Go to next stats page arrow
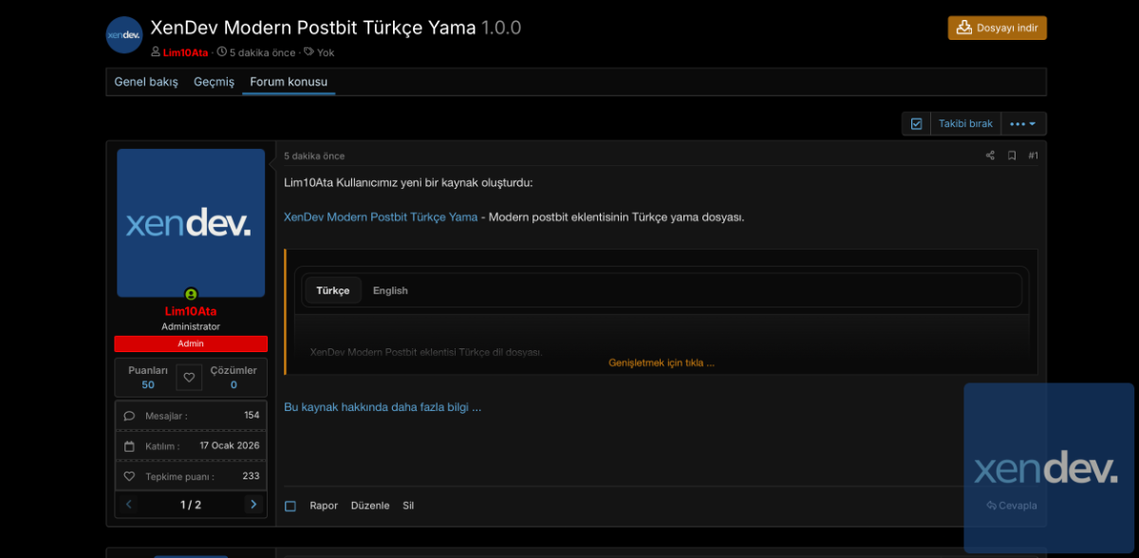1139x558 pixels. [x=253, y=505]
